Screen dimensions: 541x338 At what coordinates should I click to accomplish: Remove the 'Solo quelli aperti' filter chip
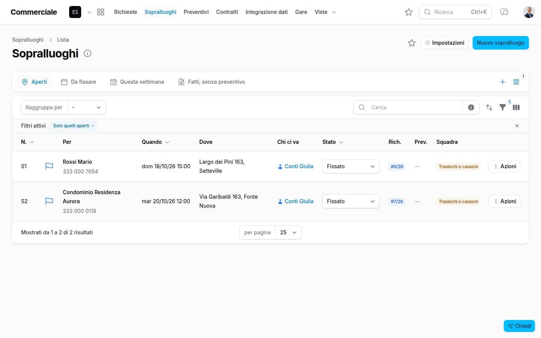93,126
